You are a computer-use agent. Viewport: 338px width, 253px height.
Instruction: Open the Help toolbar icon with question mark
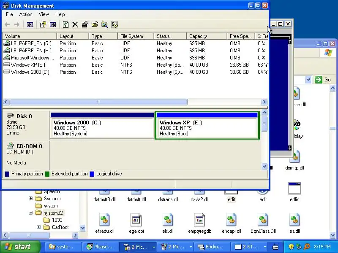tap(43, 24)
